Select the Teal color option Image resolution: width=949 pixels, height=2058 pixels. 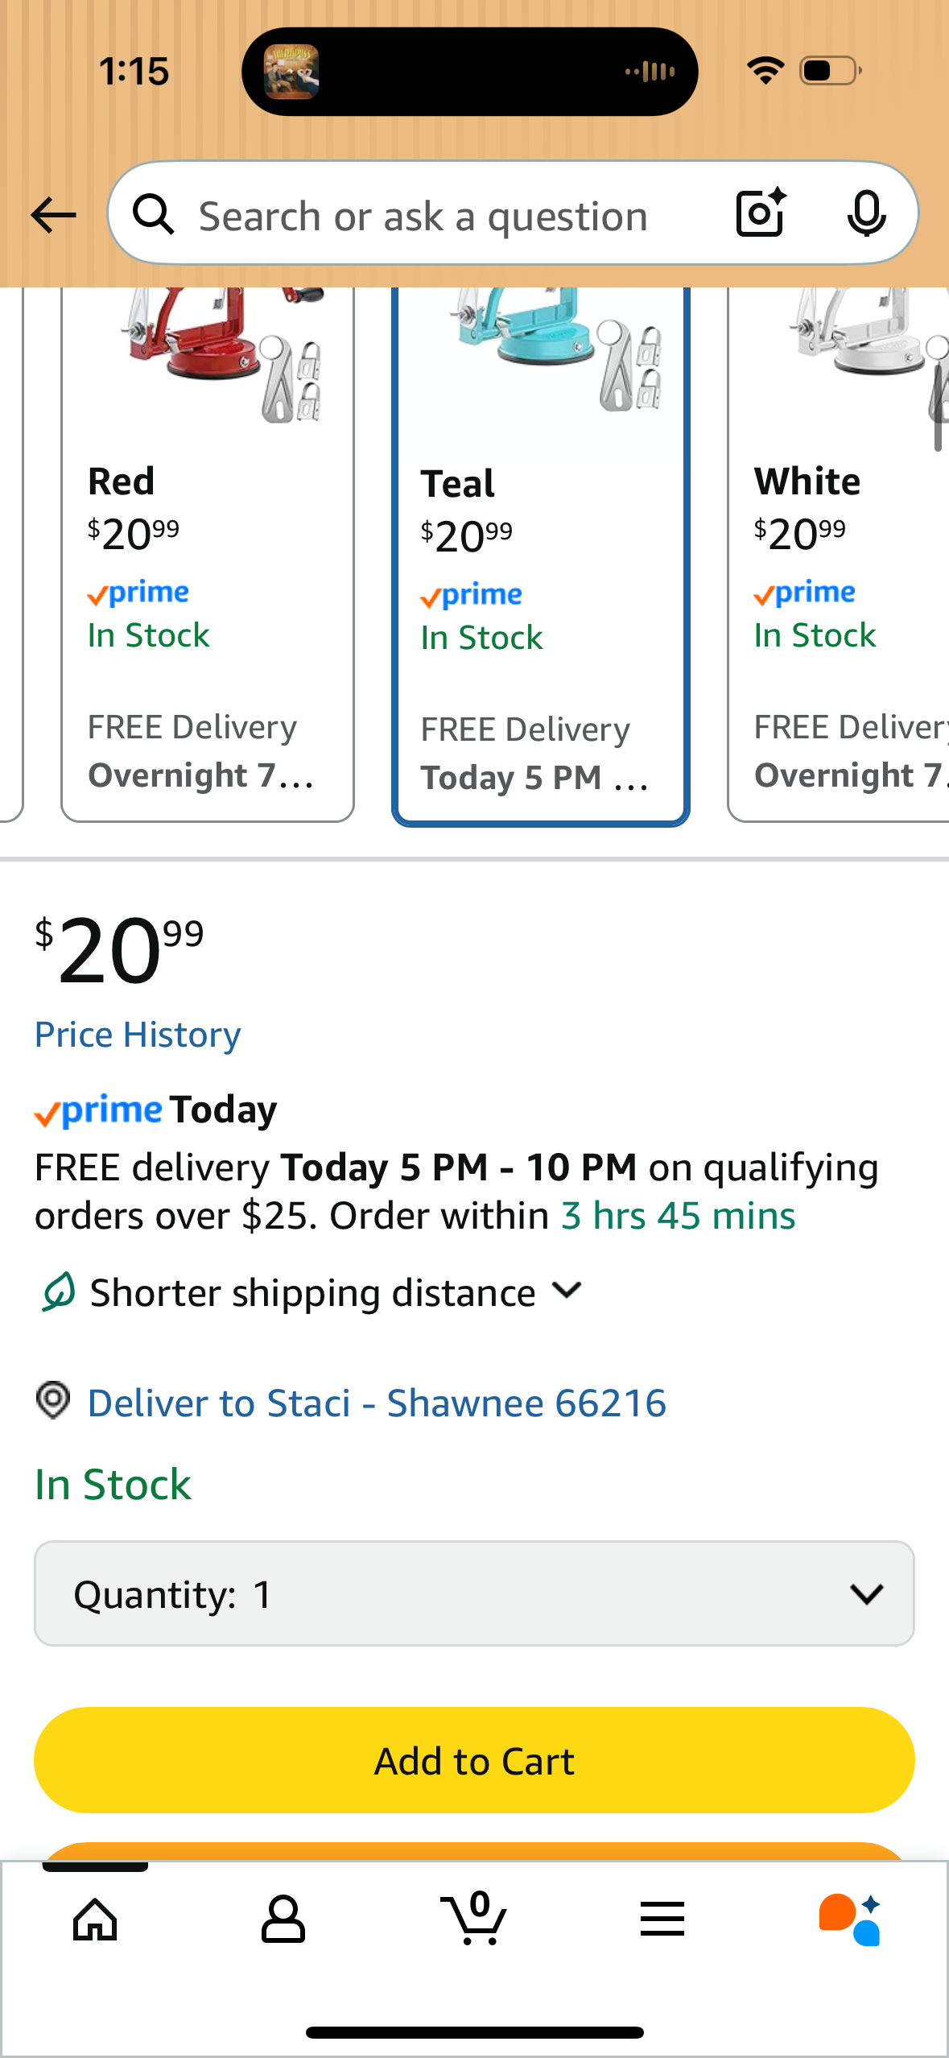coord(540,556)
